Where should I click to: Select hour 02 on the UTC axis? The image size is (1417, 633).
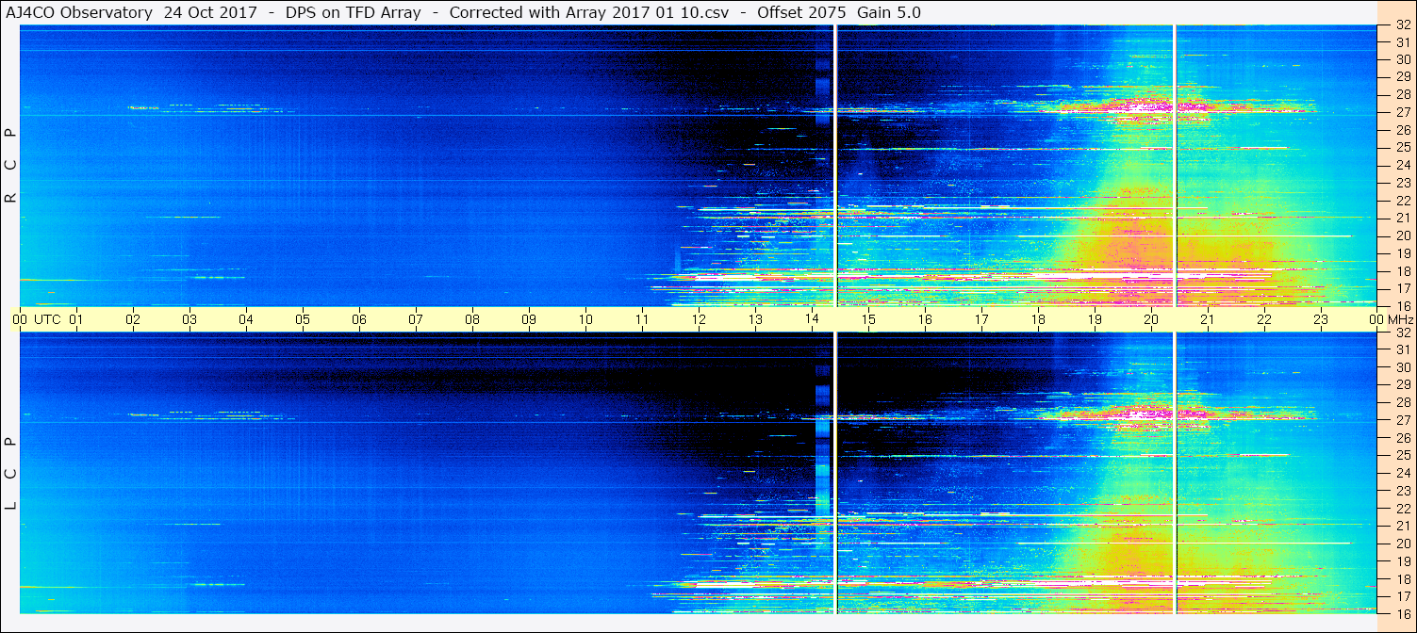133,319
